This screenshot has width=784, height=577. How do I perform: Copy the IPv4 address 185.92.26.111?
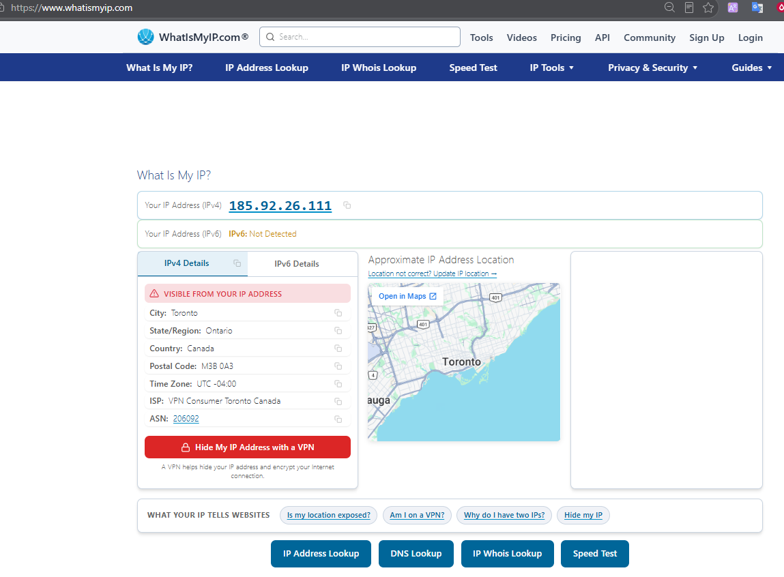pyautogui.click(x=347, y=205)
